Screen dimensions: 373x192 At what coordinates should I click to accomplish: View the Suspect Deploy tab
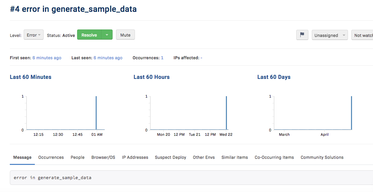pyautogui.click(x=170, y=157)
